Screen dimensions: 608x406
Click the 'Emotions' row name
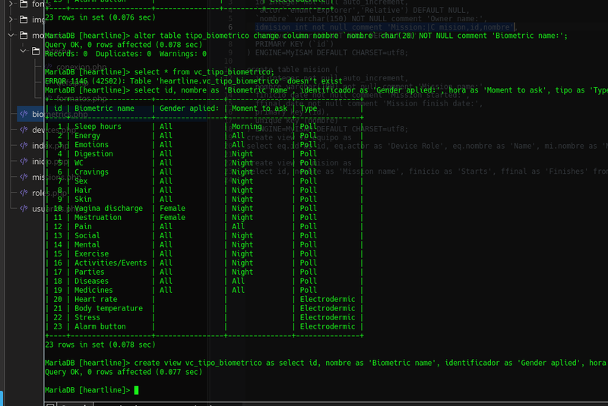[x=91, y=145]
